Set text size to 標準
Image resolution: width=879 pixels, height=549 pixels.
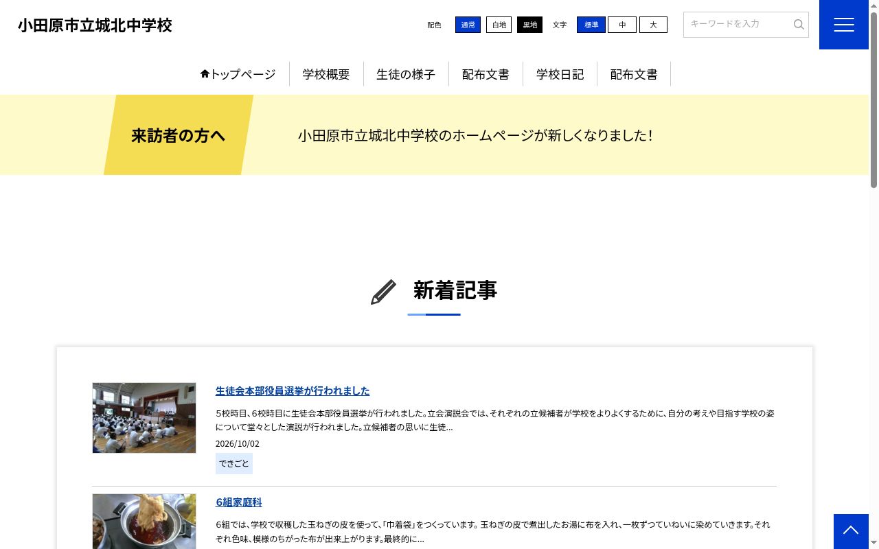pyautogui.click(x=591, y=25)
